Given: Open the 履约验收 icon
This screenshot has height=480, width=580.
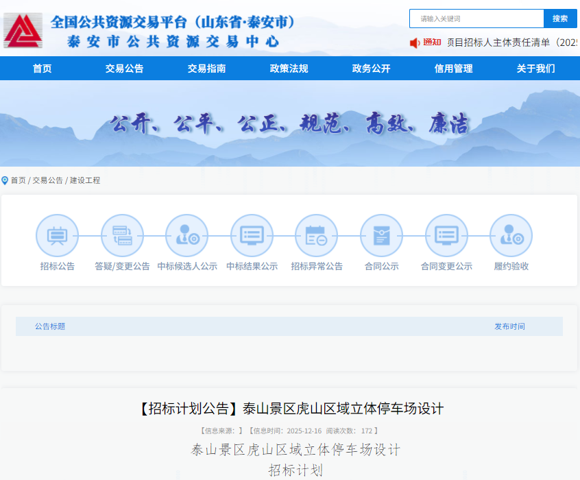Looking at the screenshot, I should click(511, 236).
